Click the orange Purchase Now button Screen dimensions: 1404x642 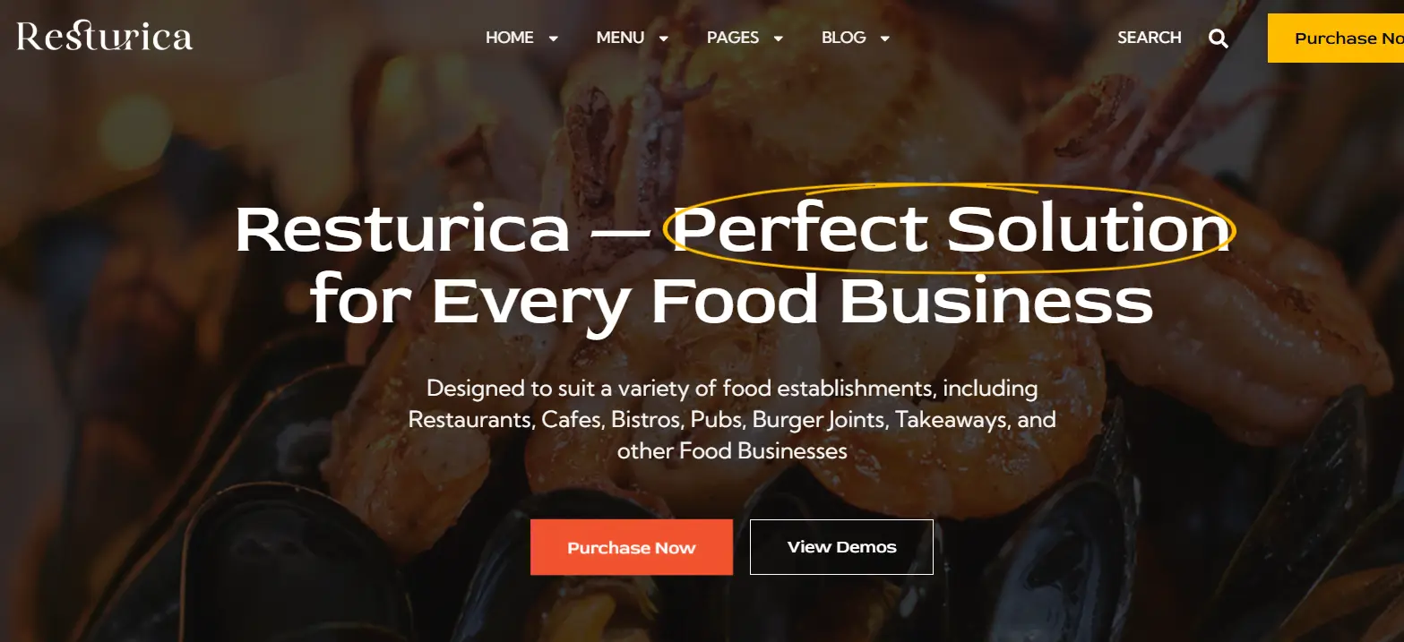[x=632, y=547]
